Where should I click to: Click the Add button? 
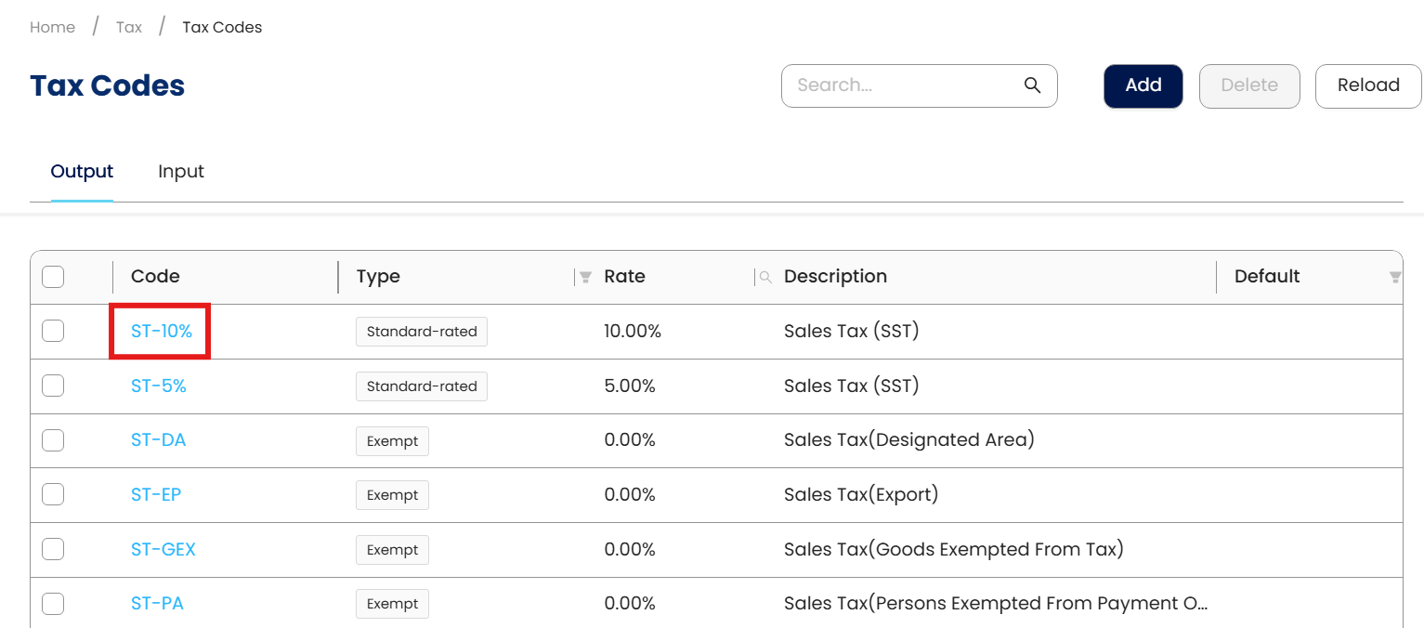pos(1143,85)
